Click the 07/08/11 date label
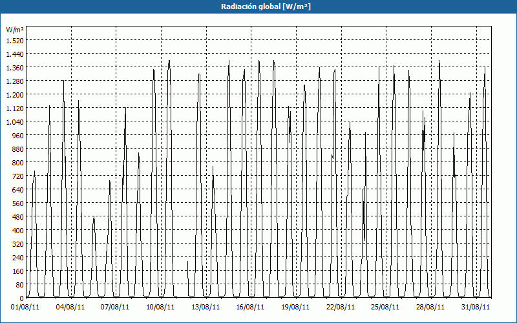This screenshot has height=323, width=517. [x=115, y=307]
